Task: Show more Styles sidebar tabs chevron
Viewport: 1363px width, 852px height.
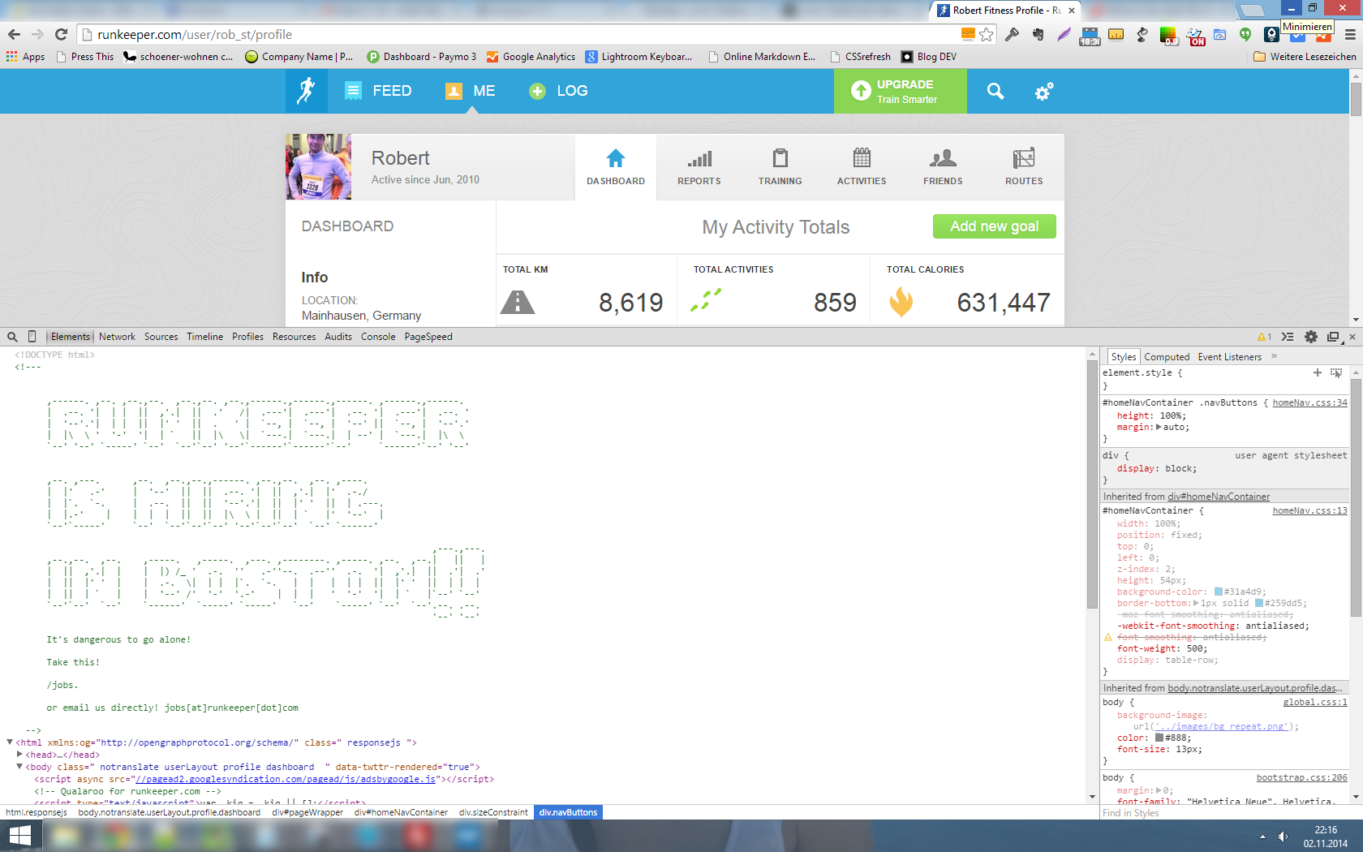Action: [1274, 356]
